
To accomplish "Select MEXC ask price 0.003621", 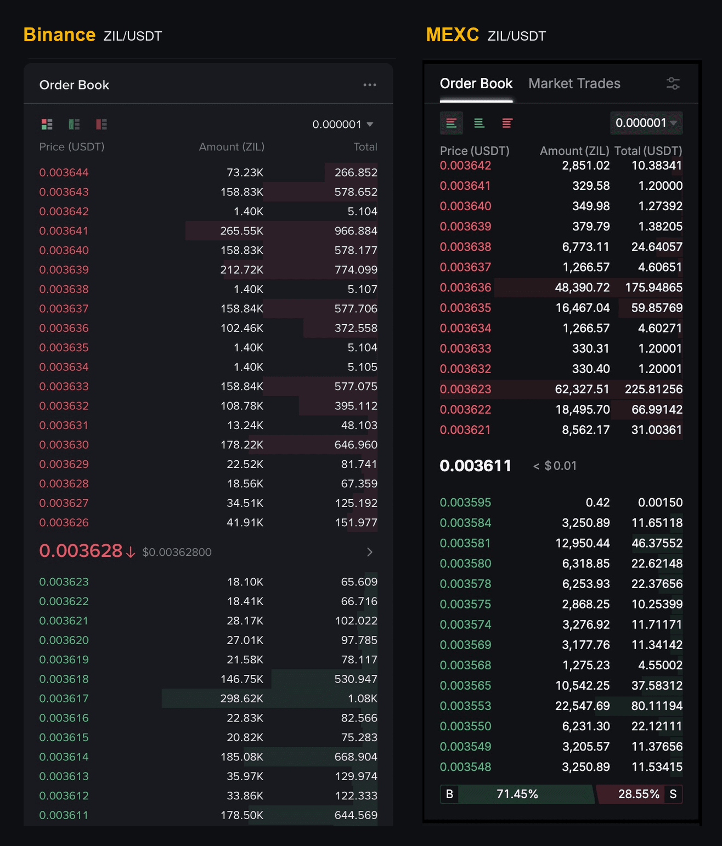I will 465,430.
